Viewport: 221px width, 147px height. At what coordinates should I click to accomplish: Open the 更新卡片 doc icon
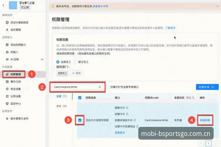pos(127,108)
